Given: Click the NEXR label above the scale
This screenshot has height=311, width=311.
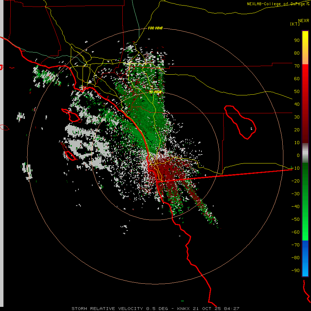Looking at the screenshot, I should [304, 21].
